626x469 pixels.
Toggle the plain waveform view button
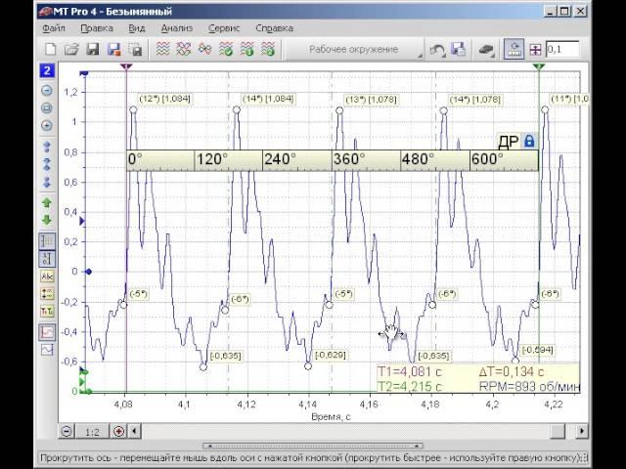pos(47,350)
